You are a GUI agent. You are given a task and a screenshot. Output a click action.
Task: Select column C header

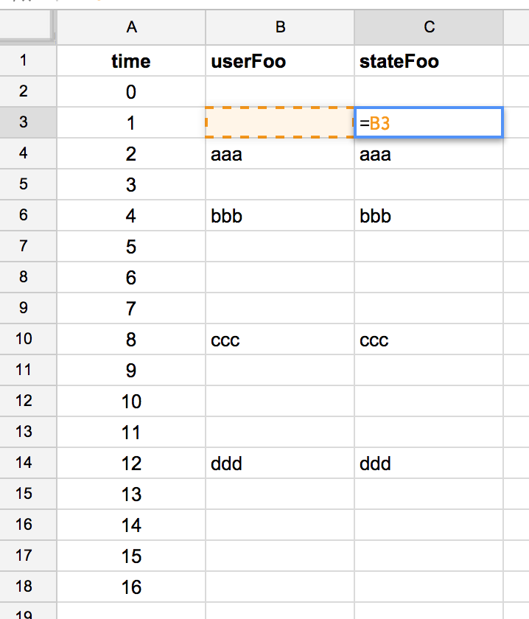[x=429, y=27]
